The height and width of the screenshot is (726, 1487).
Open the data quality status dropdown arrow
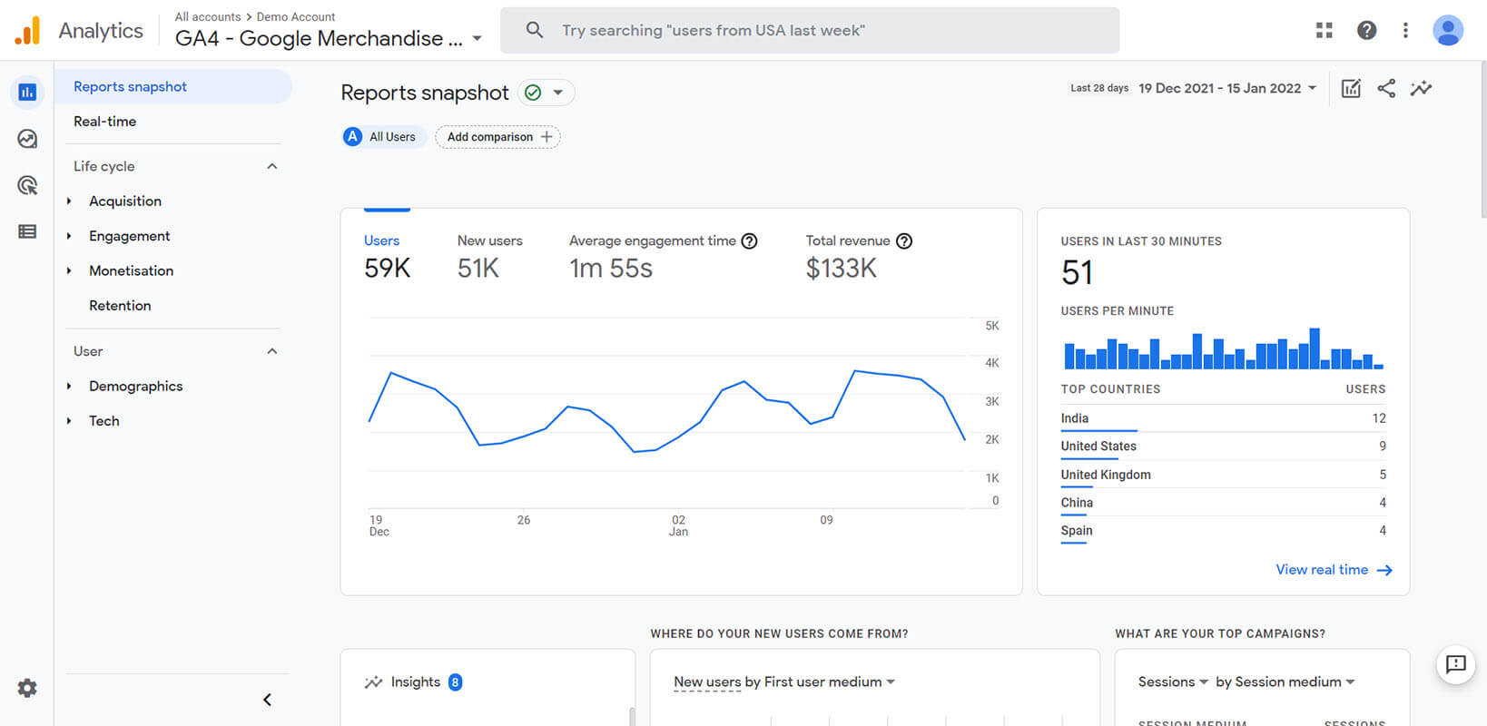coord(557,93)
